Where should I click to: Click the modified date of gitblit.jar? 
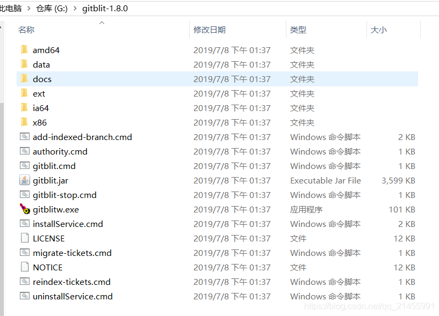(x=232, y=181)
